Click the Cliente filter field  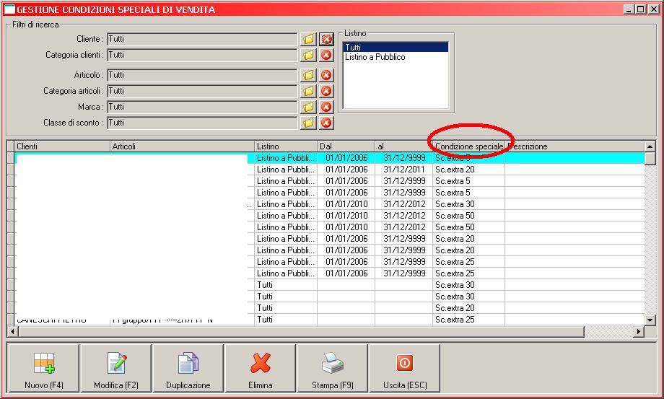pos(202,40)
